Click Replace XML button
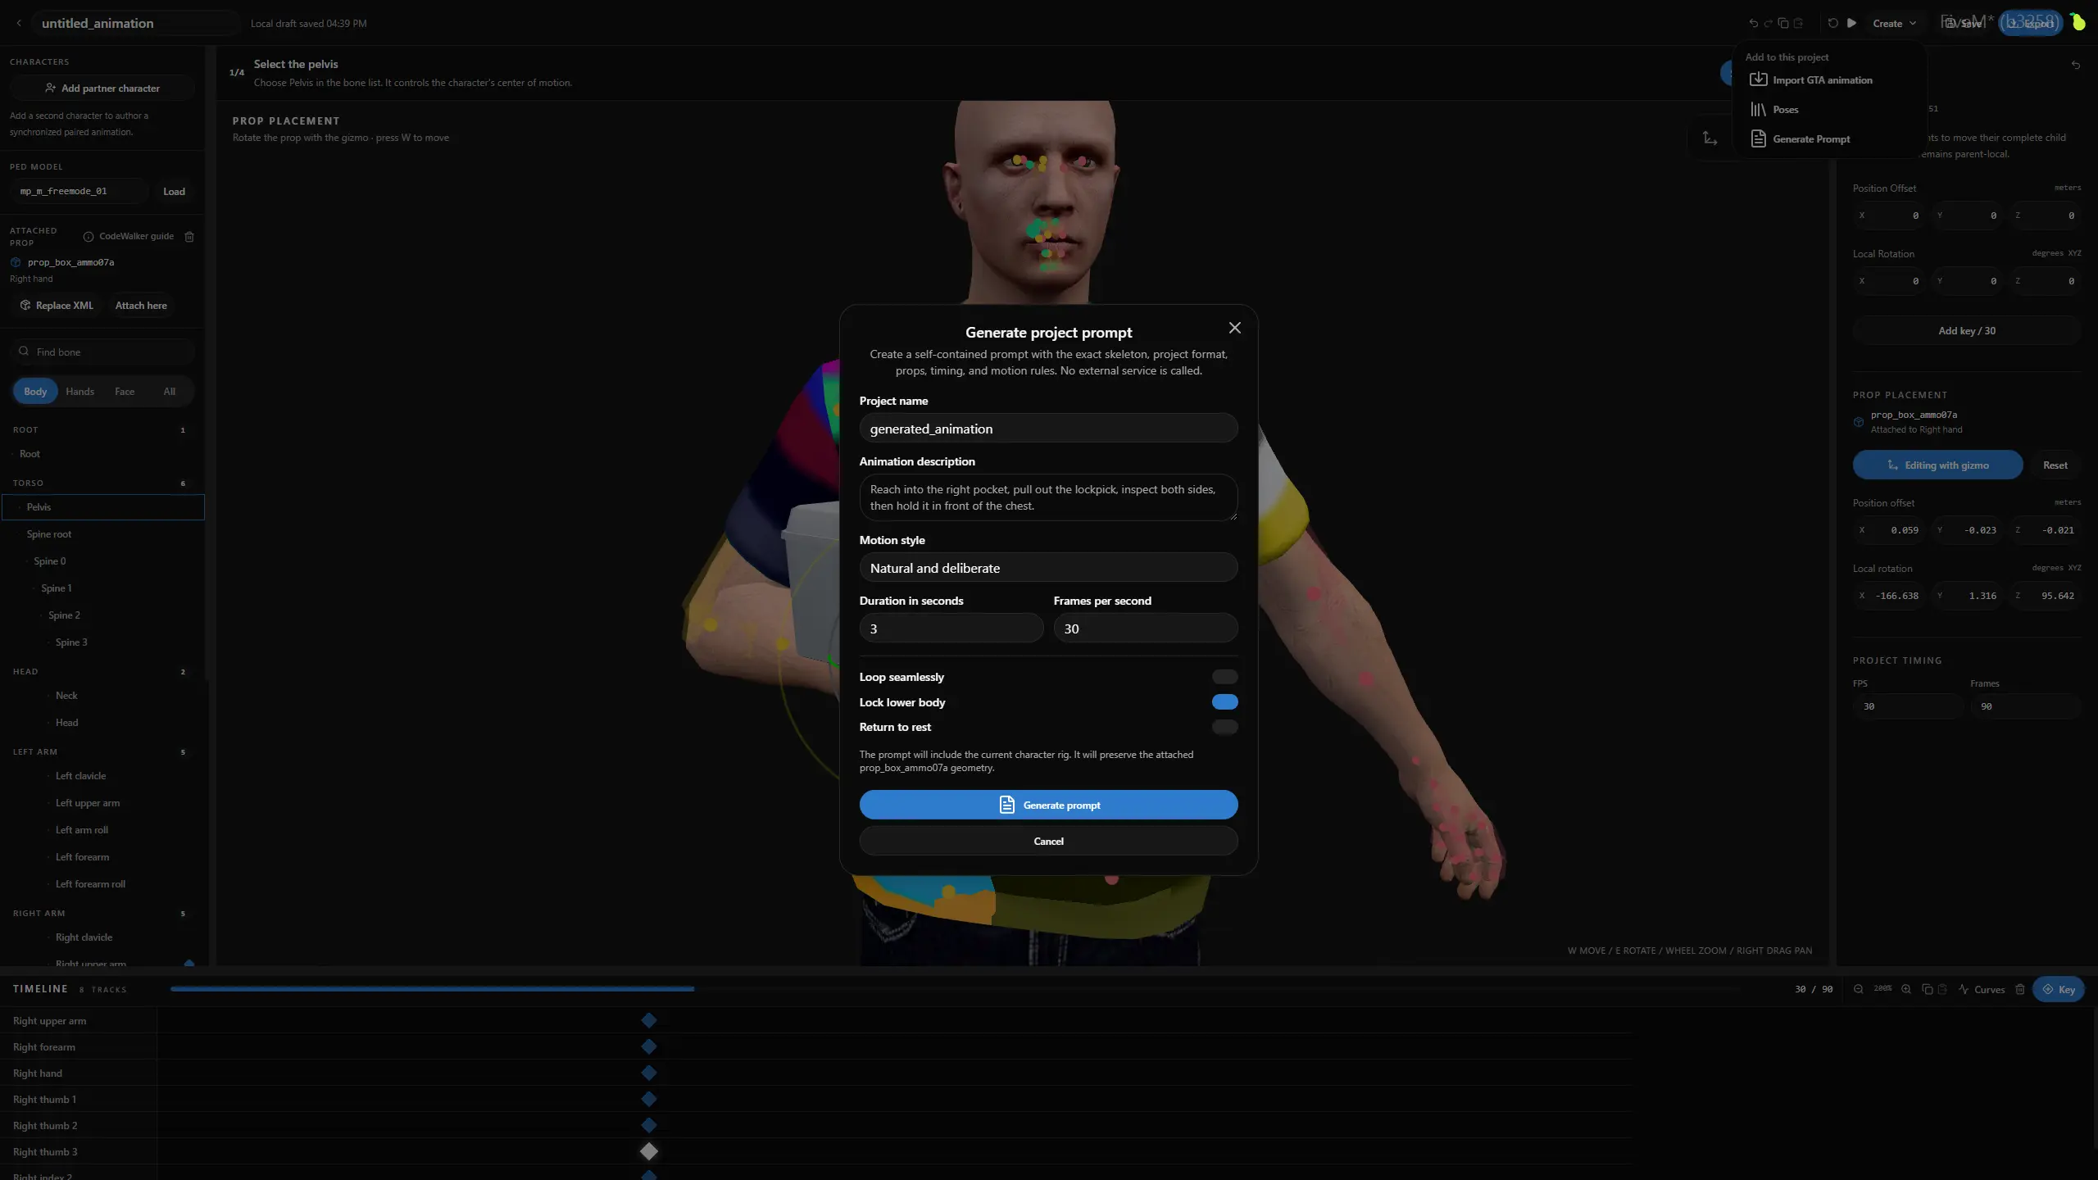The image size is (2098, 1180). tap(57, 305)
